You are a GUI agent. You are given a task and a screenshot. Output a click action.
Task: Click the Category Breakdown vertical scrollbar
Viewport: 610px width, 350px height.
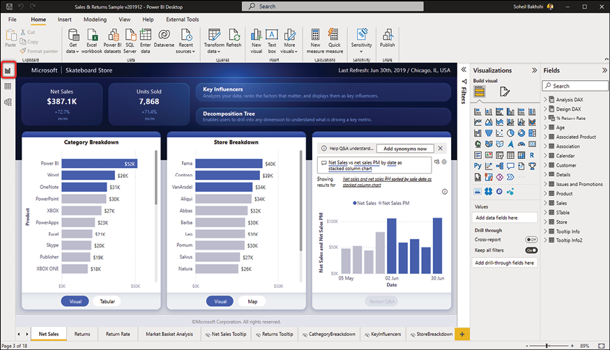156,177
